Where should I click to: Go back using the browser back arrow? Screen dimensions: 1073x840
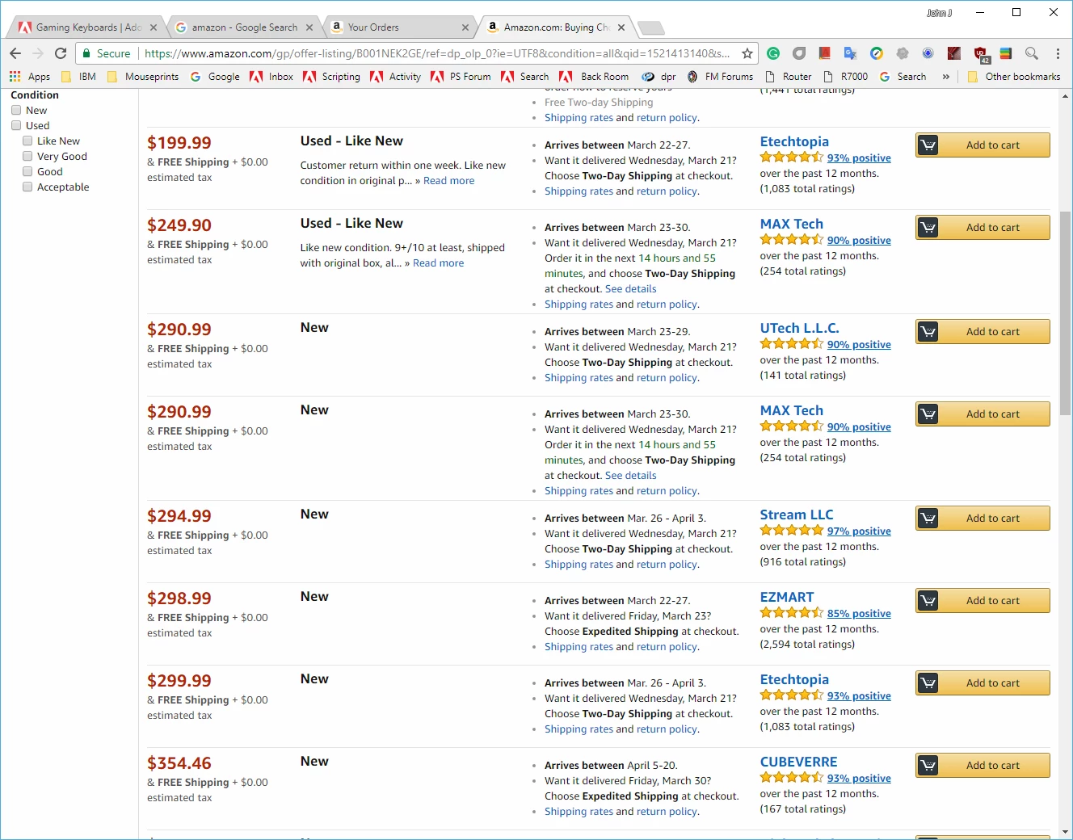tap(15, 53)
